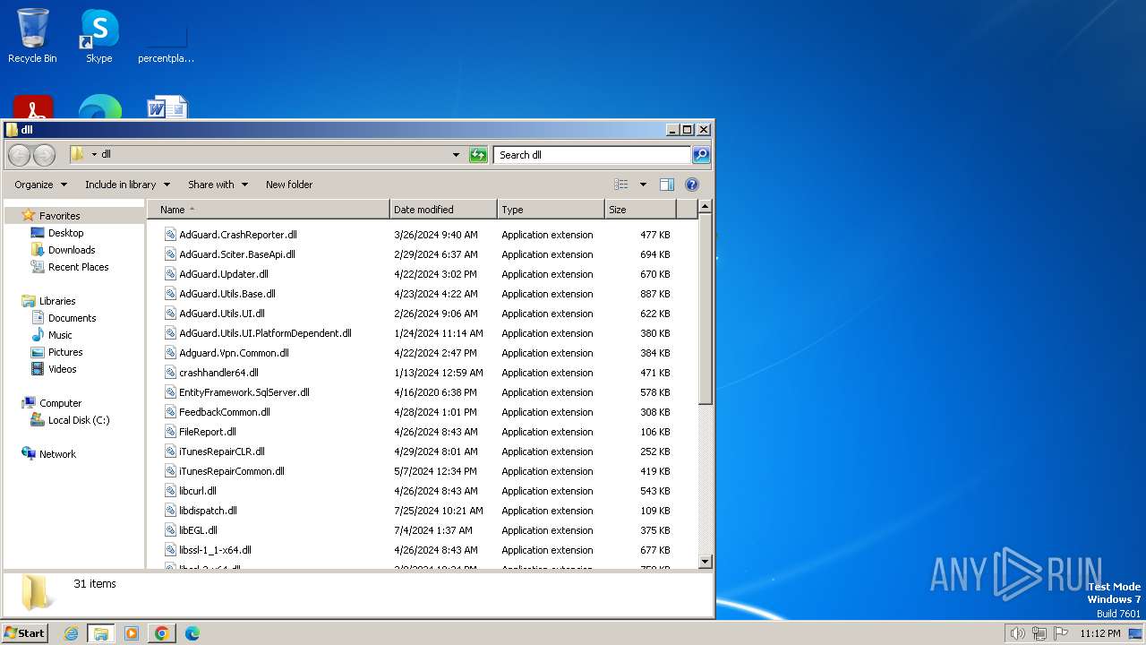The width and height of the screenshot is (1146, 645).
Task: Click the Action Center flag icon
Action: [x=1061, y=633]
